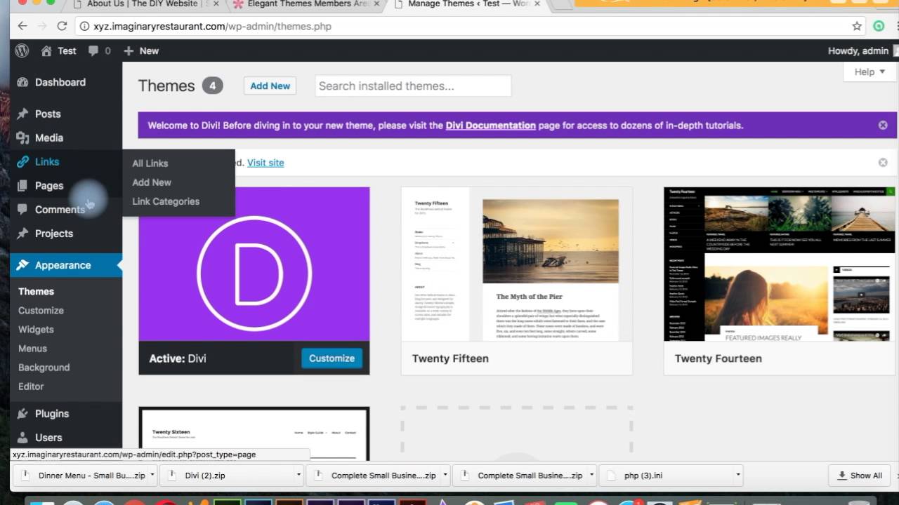Reload the page with refresh icon
The height and width of the screenshot is (505, 899).
tap(62, 26)
